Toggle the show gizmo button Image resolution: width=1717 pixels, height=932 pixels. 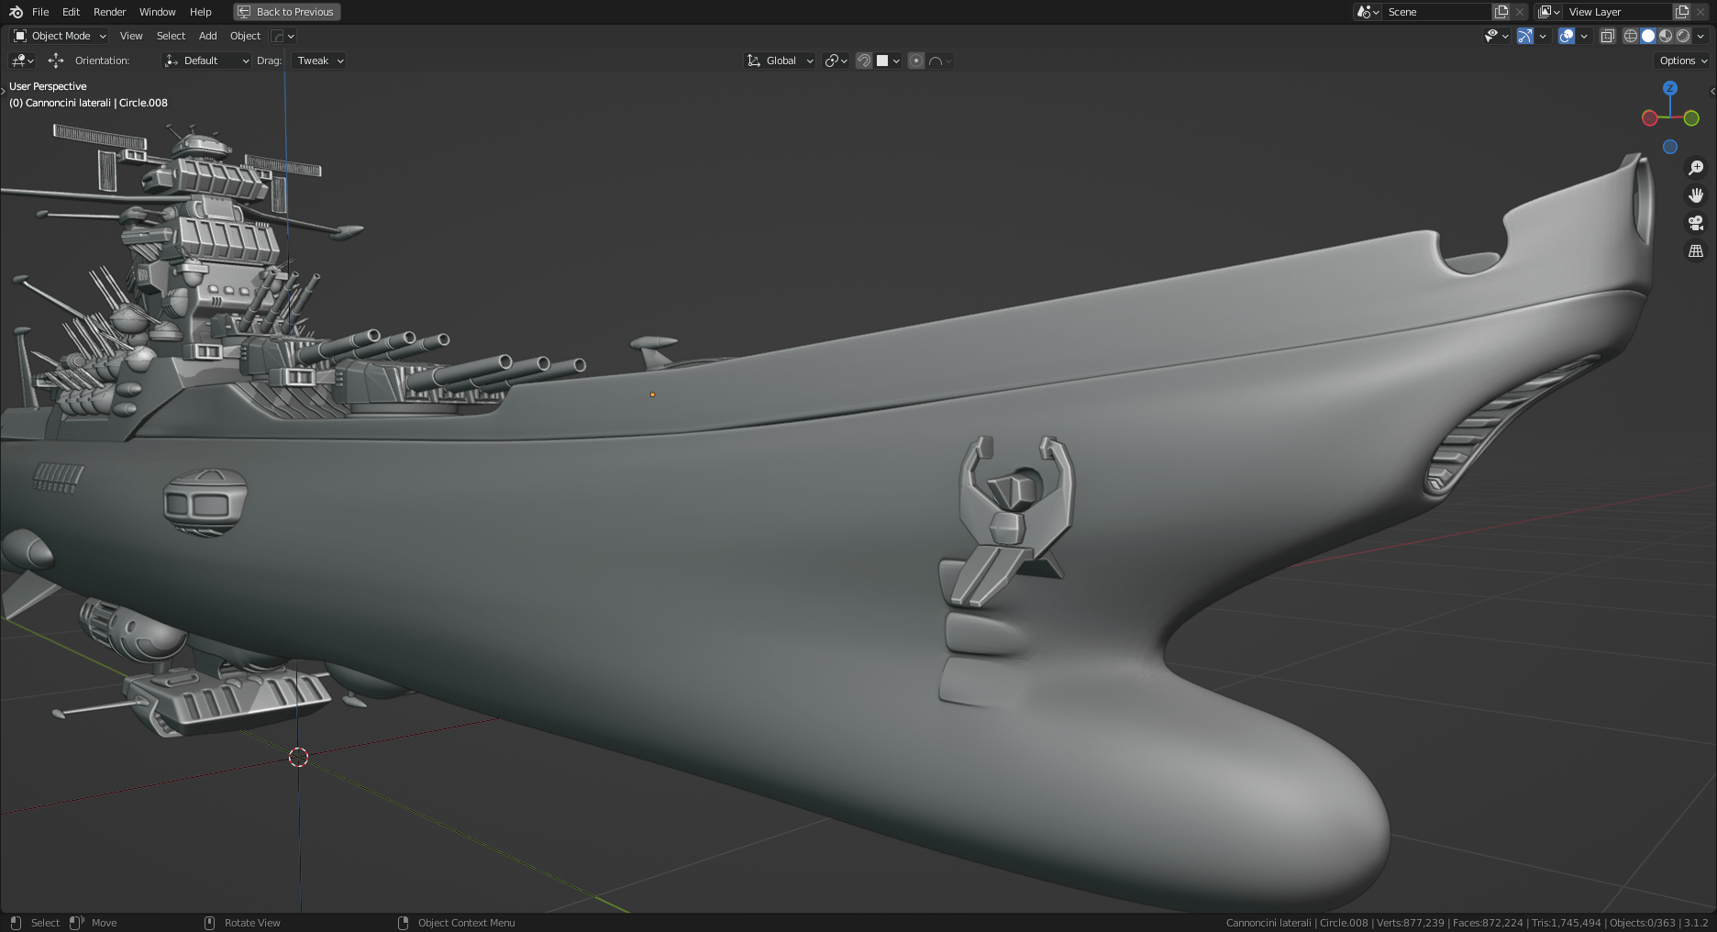(x=1524, y=36)
